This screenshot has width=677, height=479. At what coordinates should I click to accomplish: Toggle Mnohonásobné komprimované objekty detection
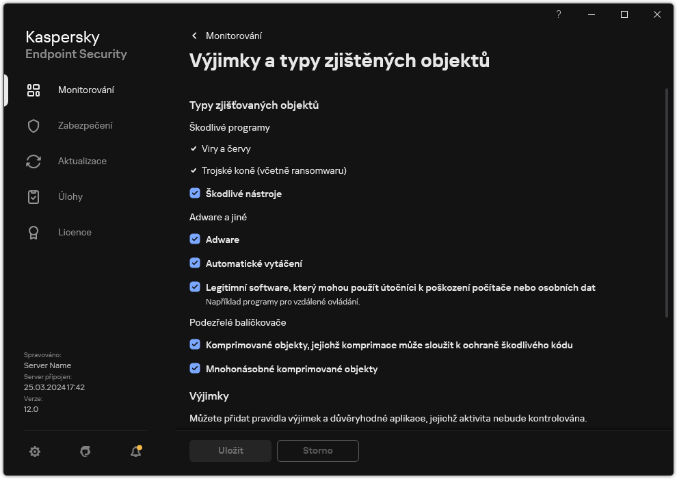pos(195,369)
